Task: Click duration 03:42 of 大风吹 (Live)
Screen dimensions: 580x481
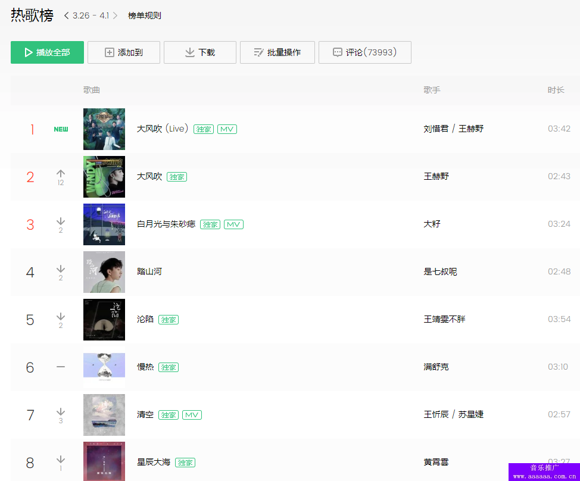Action: pos(559,129)
